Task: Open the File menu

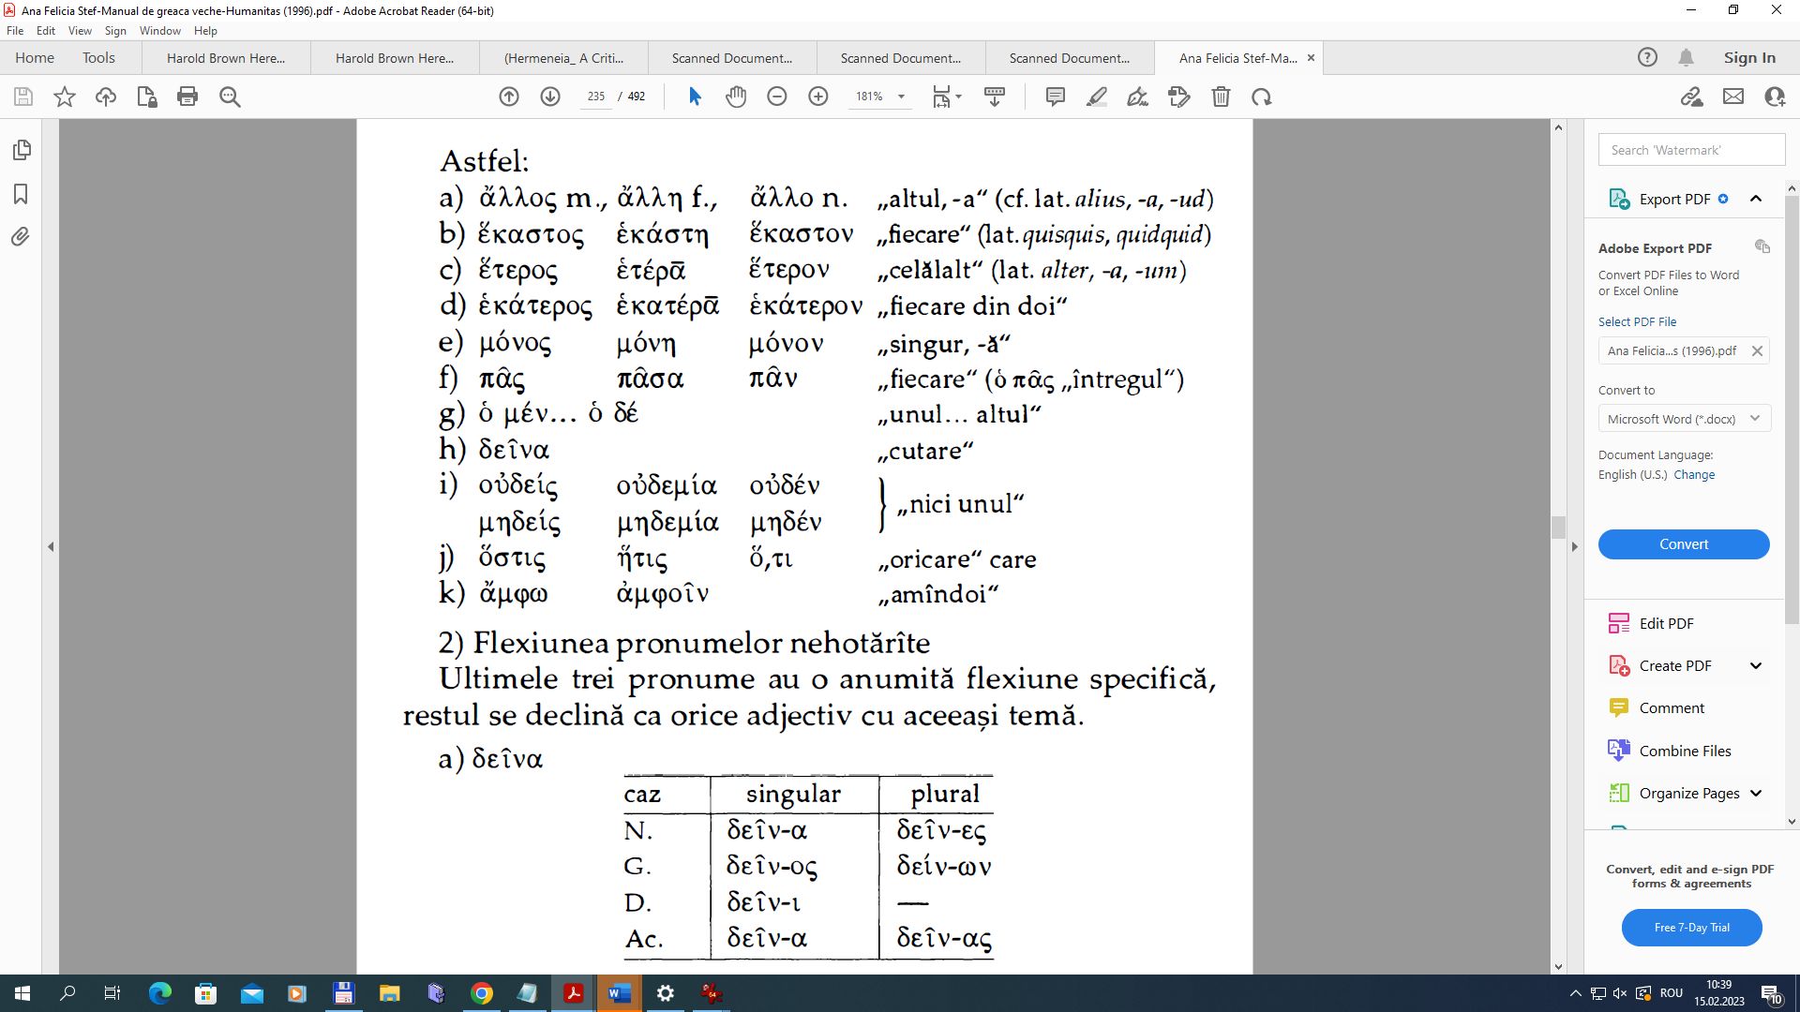Action: 15,30
